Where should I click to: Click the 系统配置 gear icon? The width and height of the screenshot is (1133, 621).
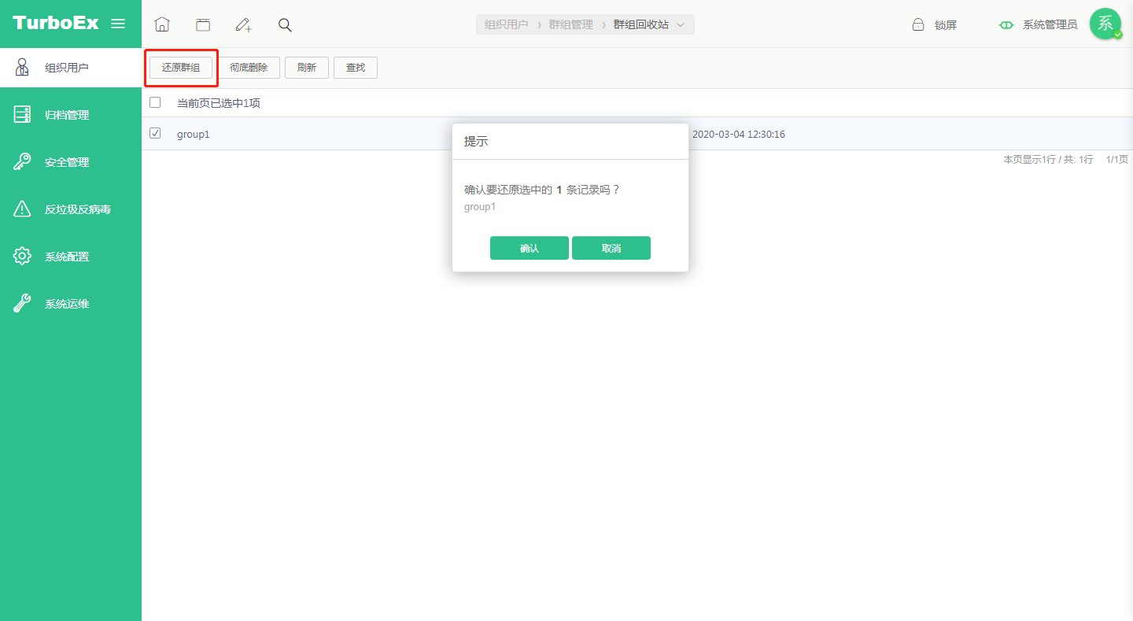[22, 257]
